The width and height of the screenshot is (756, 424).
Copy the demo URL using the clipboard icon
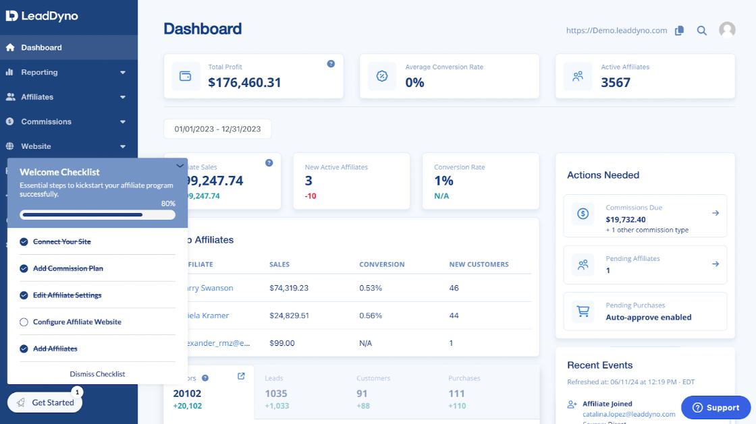click(680, 30)
